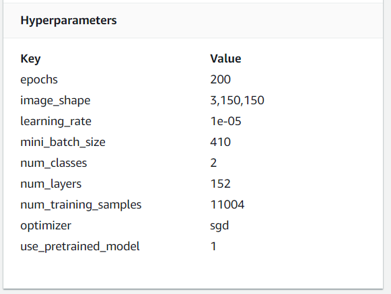Click the Hyperparameters panel heading

pos(69,21)
